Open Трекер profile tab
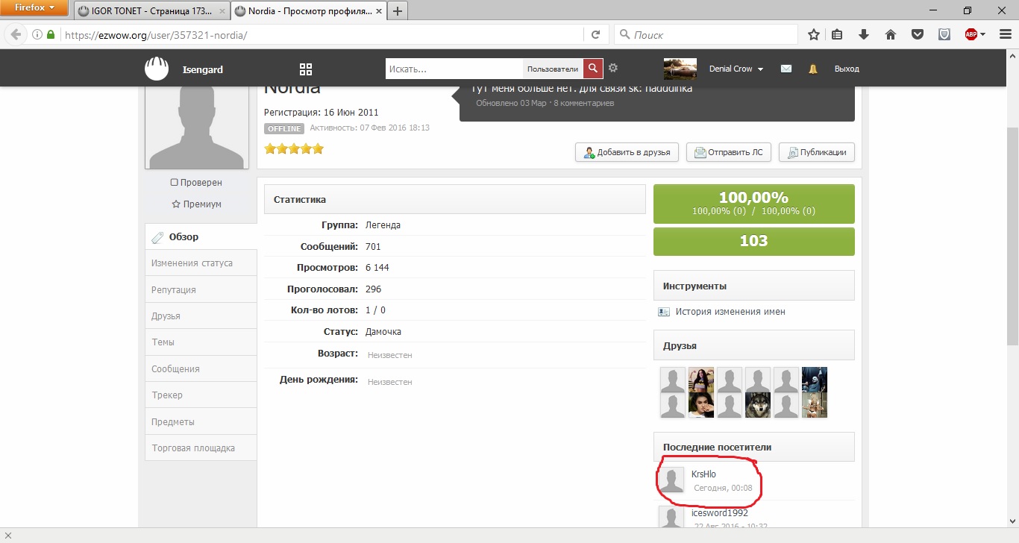This screenshot has width=1019, height=543. [201, 395]
